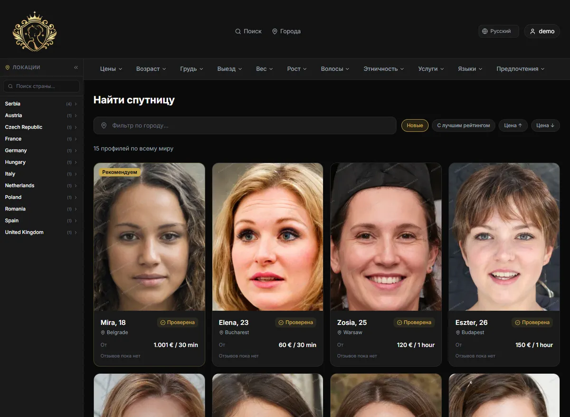The image size is (570, 417).
Task: Open the Языки filter dropdown
Action: [x=470, y=69]
